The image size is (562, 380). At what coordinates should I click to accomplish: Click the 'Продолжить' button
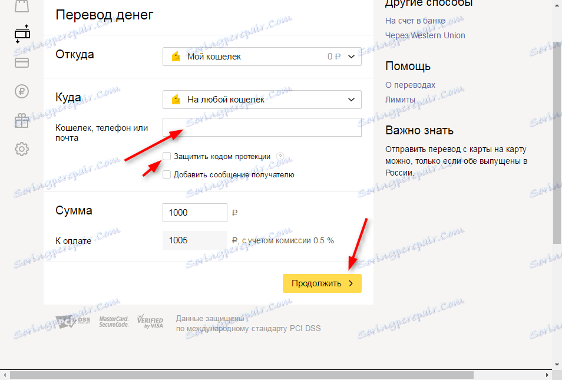322,283
